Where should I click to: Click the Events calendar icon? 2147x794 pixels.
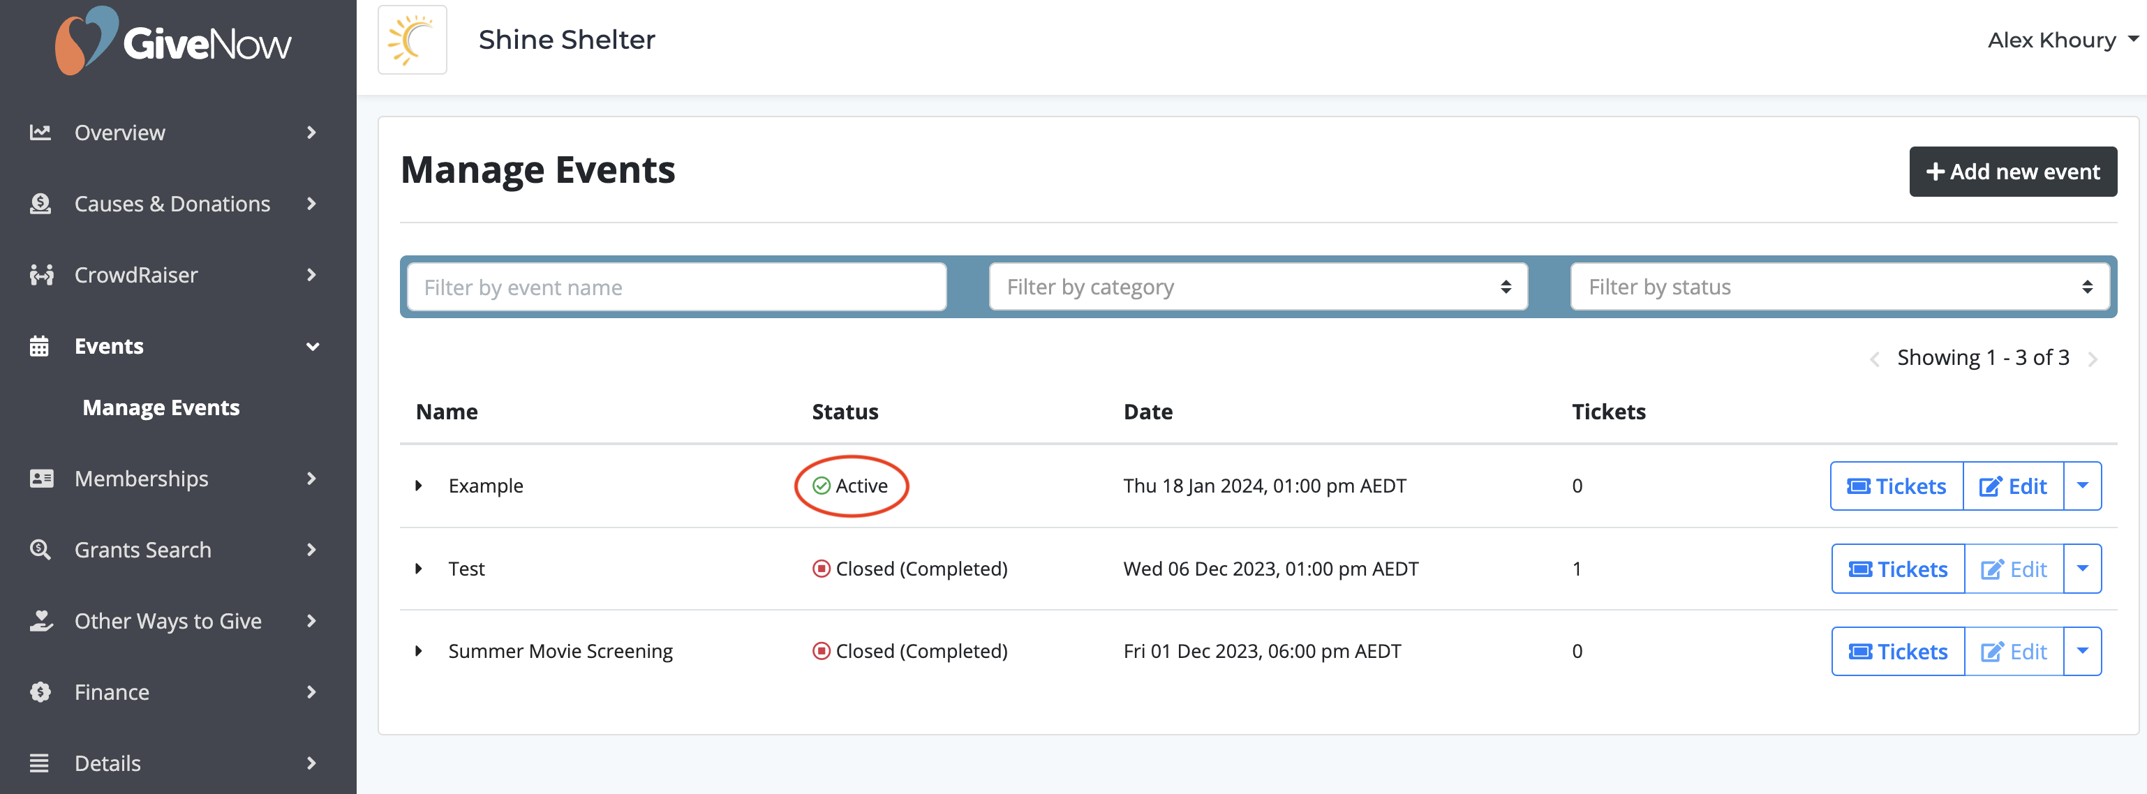[39, 346]
